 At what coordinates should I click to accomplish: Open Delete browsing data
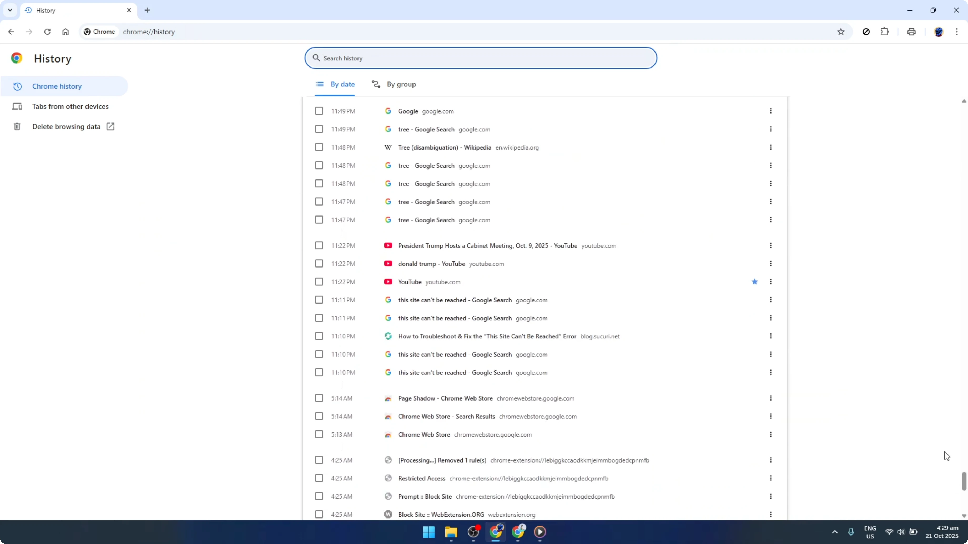[x=64, y=126]
